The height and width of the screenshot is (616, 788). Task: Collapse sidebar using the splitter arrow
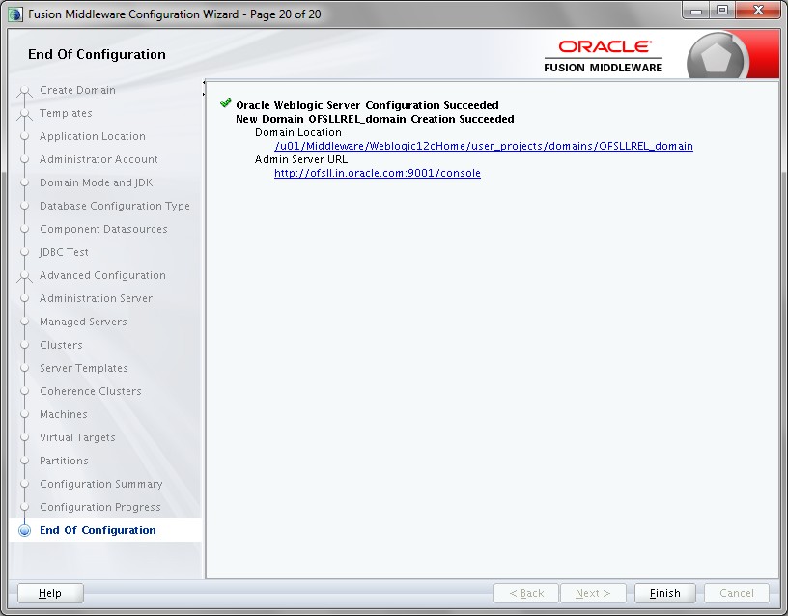(x=204, y=82)
